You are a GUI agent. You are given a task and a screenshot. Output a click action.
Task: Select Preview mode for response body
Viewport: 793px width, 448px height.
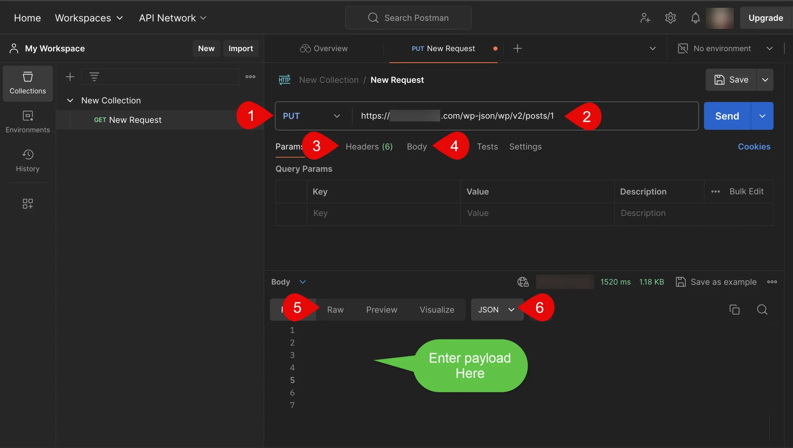pyautogui.click(x=381, y=309)
